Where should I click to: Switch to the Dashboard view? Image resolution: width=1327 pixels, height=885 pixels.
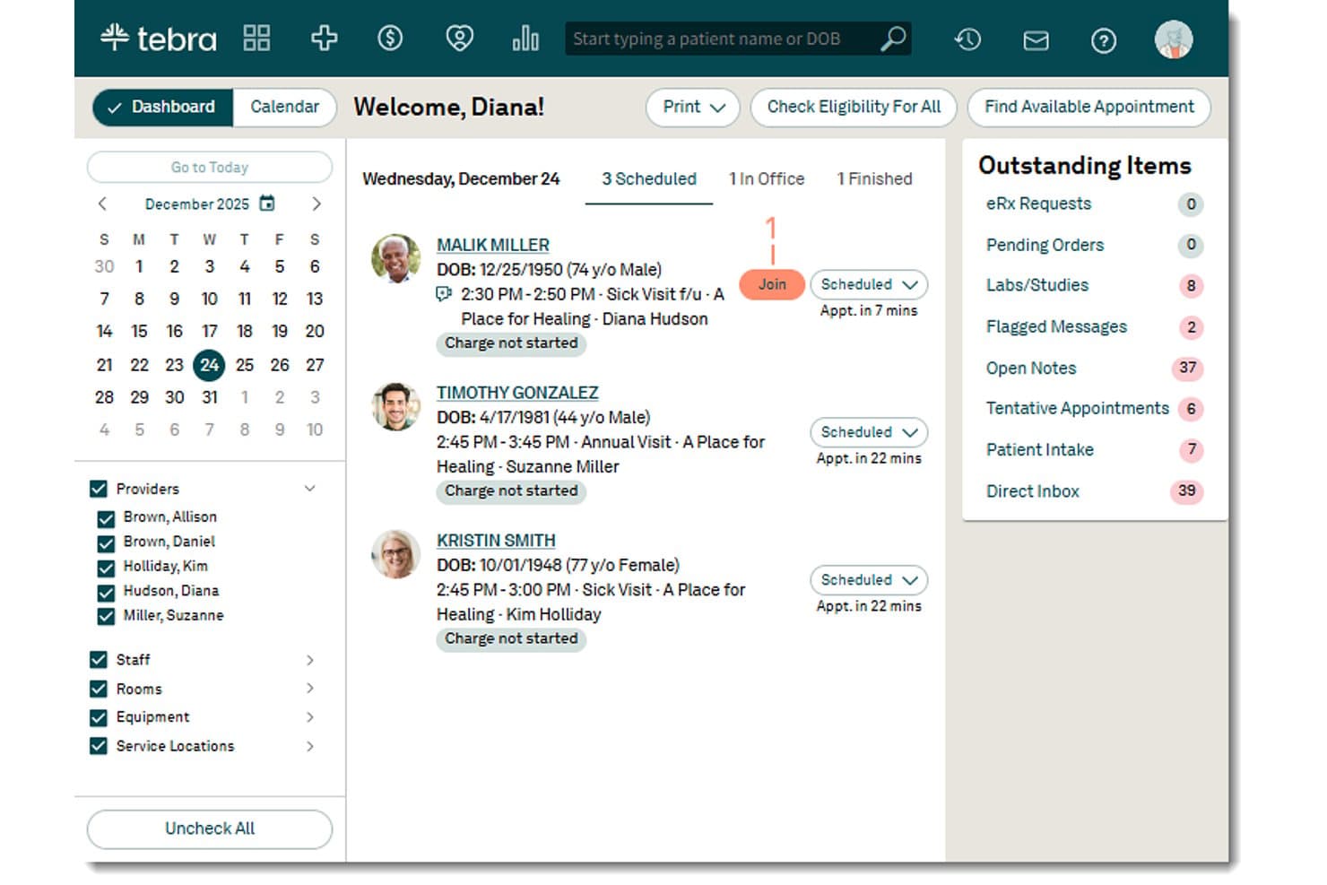click(x=162, y=107)
